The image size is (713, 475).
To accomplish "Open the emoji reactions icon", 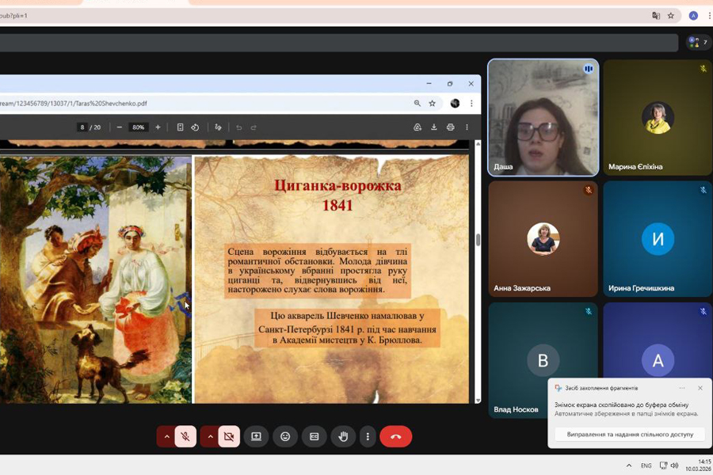I will [285, 436].
